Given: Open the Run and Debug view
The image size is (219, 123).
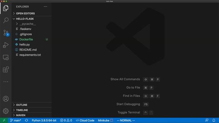Looking at the screenshot, I should tap(5, 45).
